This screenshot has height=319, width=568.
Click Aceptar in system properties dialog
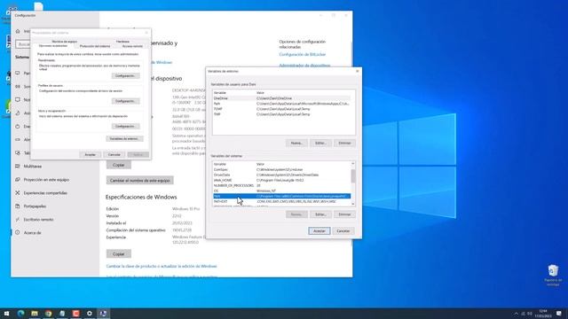click(x=90, y=154)
